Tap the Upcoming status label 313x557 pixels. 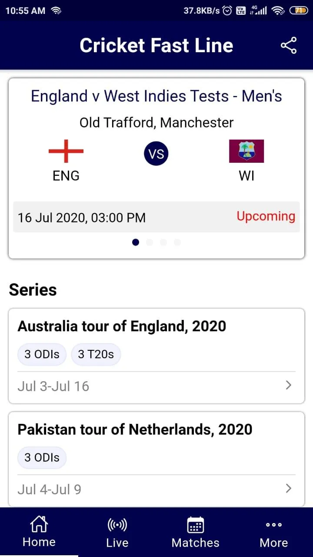(x=266, y=216)
